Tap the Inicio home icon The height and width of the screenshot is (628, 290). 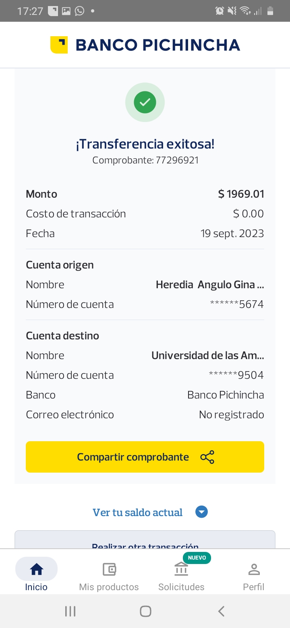37,569
